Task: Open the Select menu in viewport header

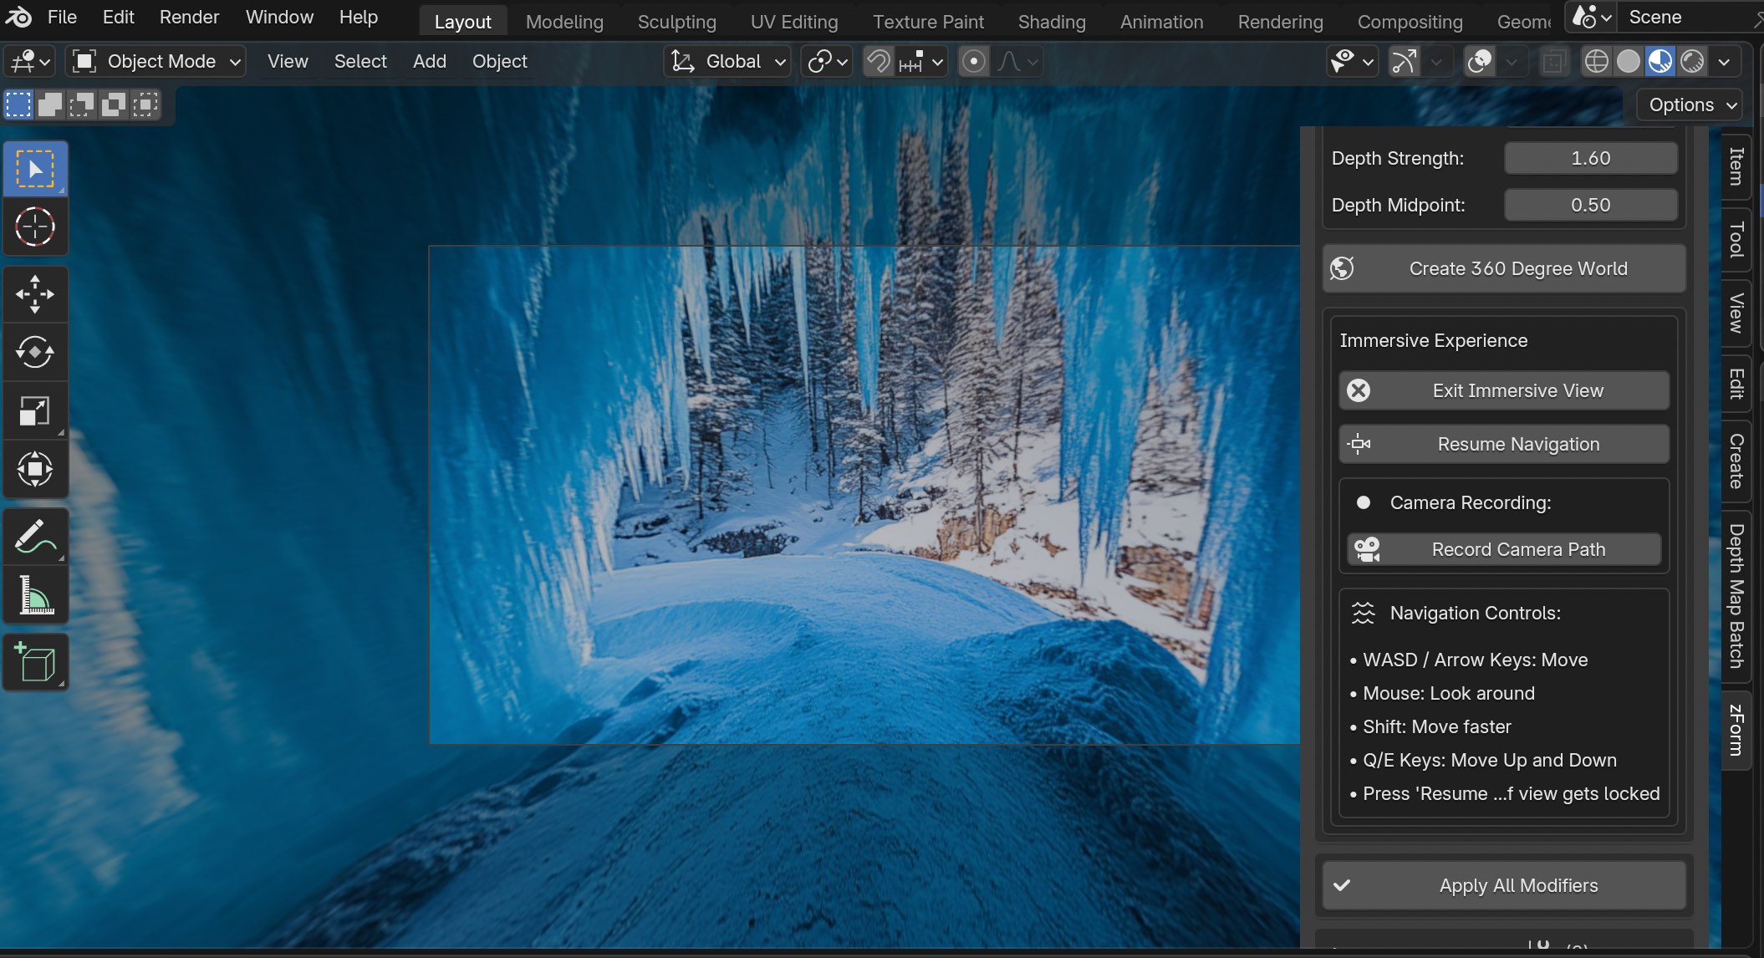Action: (360, 61)
